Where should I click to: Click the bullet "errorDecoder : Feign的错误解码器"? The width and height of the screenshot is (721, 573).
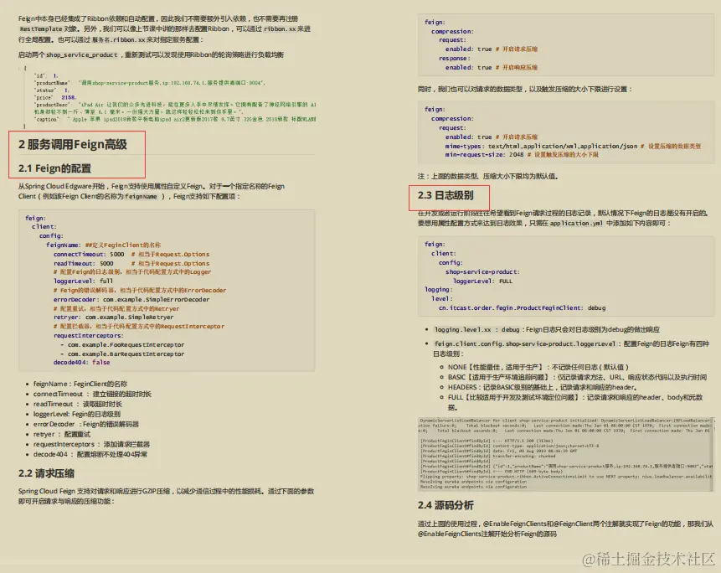point(85,424)
